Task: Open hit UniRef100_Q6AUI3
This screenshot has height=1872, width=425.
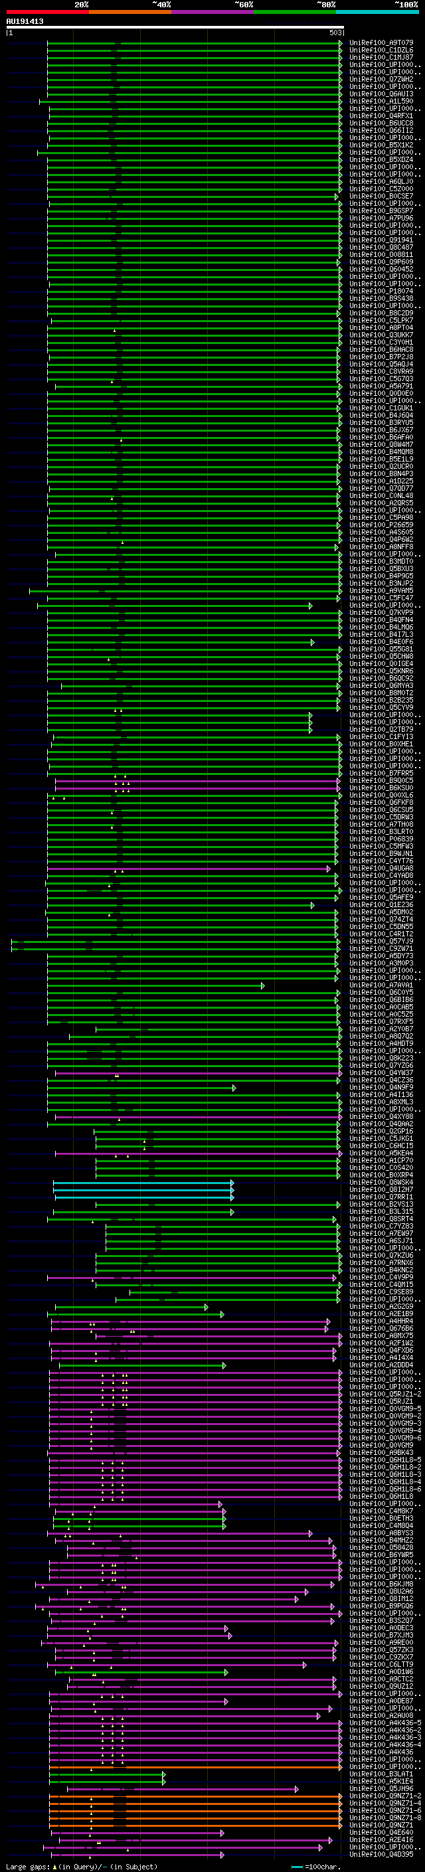Action: pos(381,94)
